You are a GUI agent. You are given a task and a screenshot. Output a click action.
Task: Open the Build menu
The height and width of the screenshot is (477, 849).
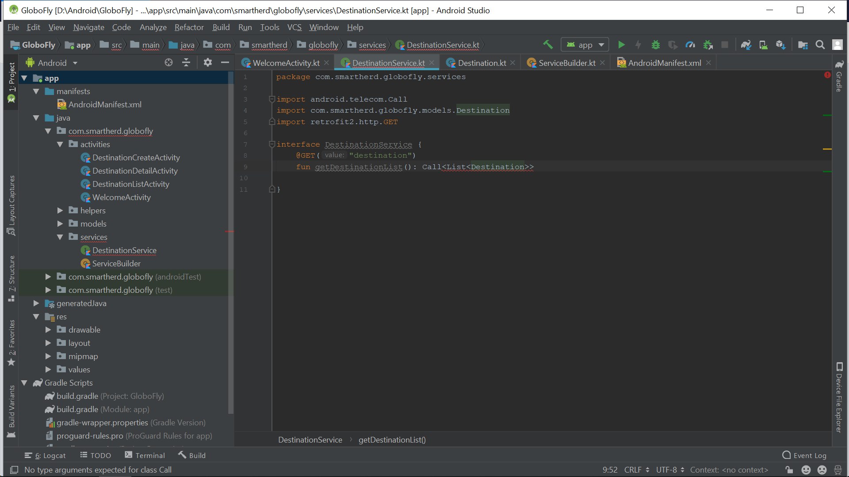(221, 27)
